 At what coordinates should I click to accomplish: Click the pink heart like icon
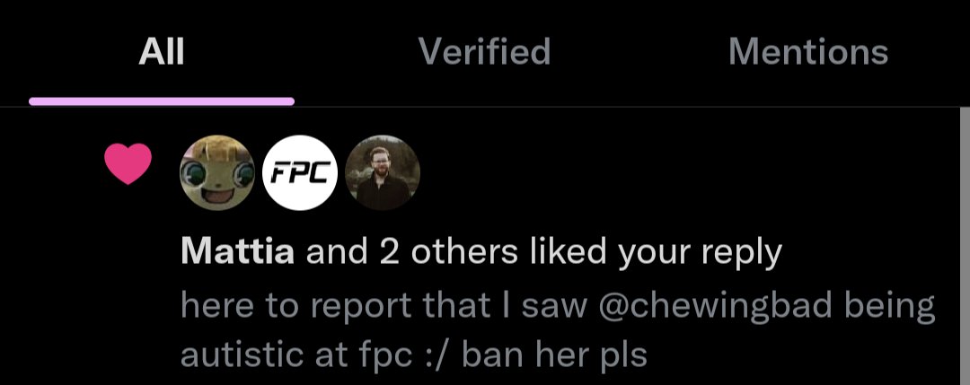click(x=128, y=163)
